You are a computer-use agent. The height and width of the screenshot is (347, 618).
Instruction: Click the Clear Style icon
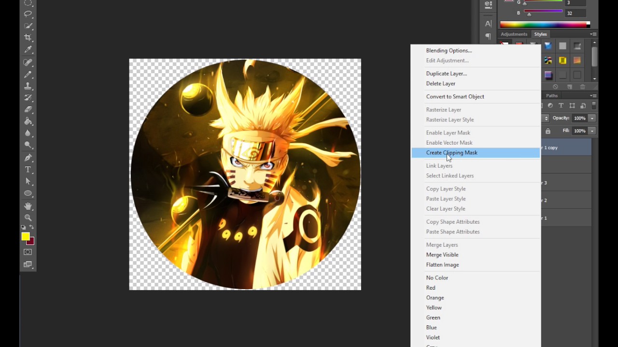(x=556, y=87)
